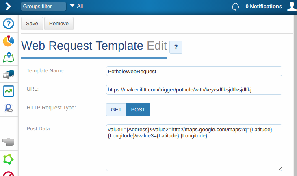Click the headset support icon
Image resolution: width=297 pixels, height=176 pixels.
tap(235, 7)
